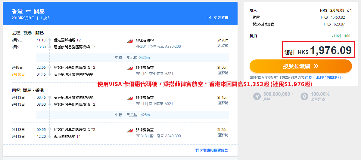Click the 06:45 return departure time
This screenshot has height=160, width=361.
[x=41, y=97]
